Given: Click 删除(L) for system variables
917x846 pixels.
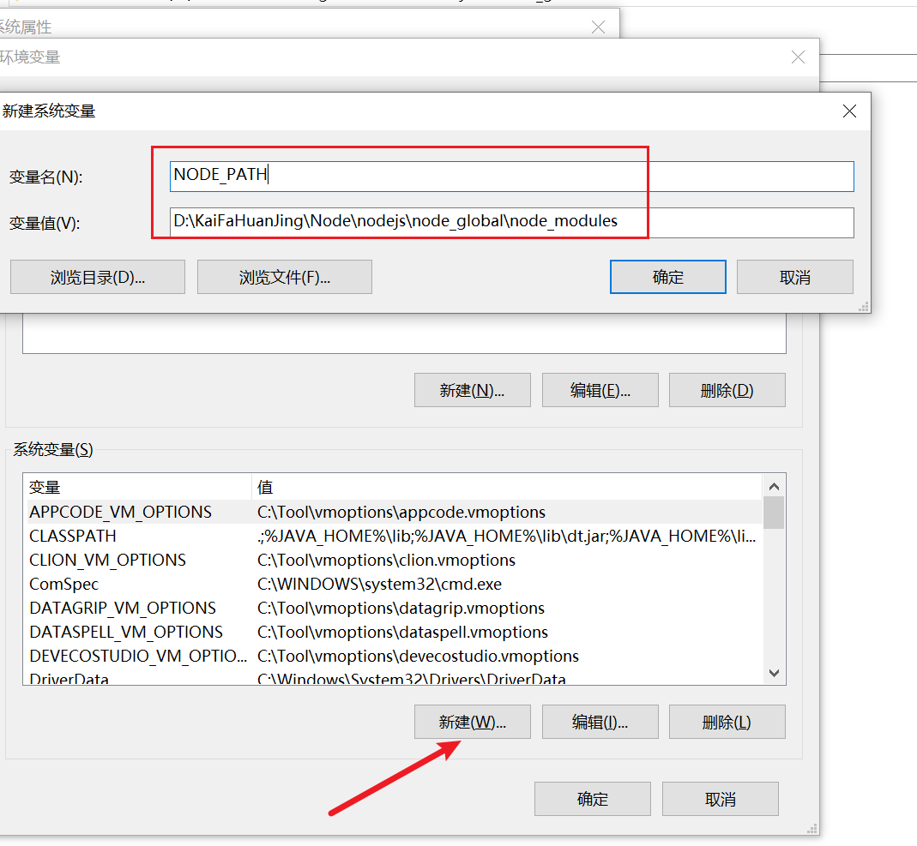Looking at the screenshot, I should (x=727, y=722).
